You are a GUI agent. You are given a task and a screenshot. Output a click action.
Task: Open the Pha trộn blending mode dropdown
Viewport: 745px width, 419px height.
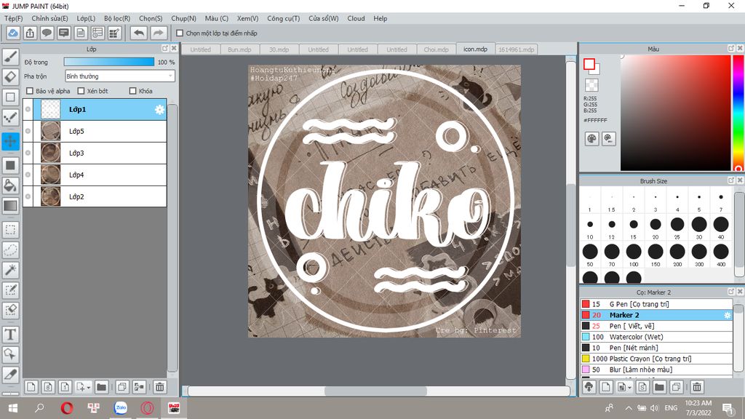click(x=120, y=76)
